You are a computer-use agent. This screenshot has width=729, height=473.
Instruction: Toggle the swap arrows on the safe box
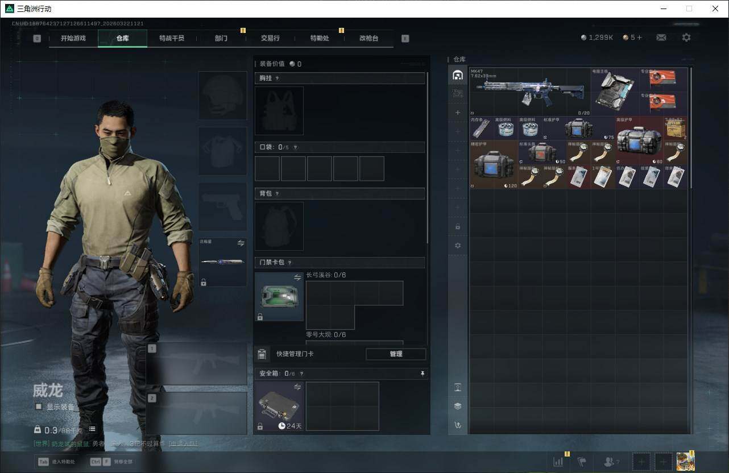[297, 387]
